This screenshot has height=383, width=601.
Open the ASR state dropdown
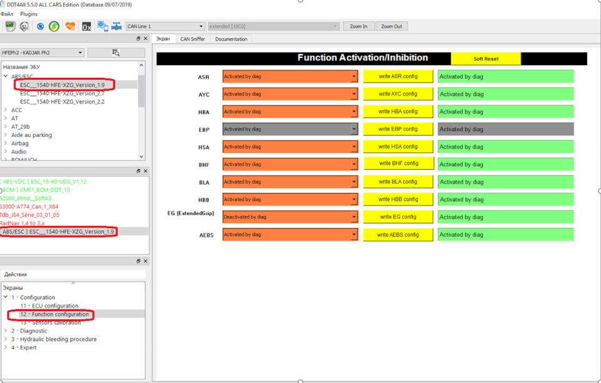(x=290, y=76)
